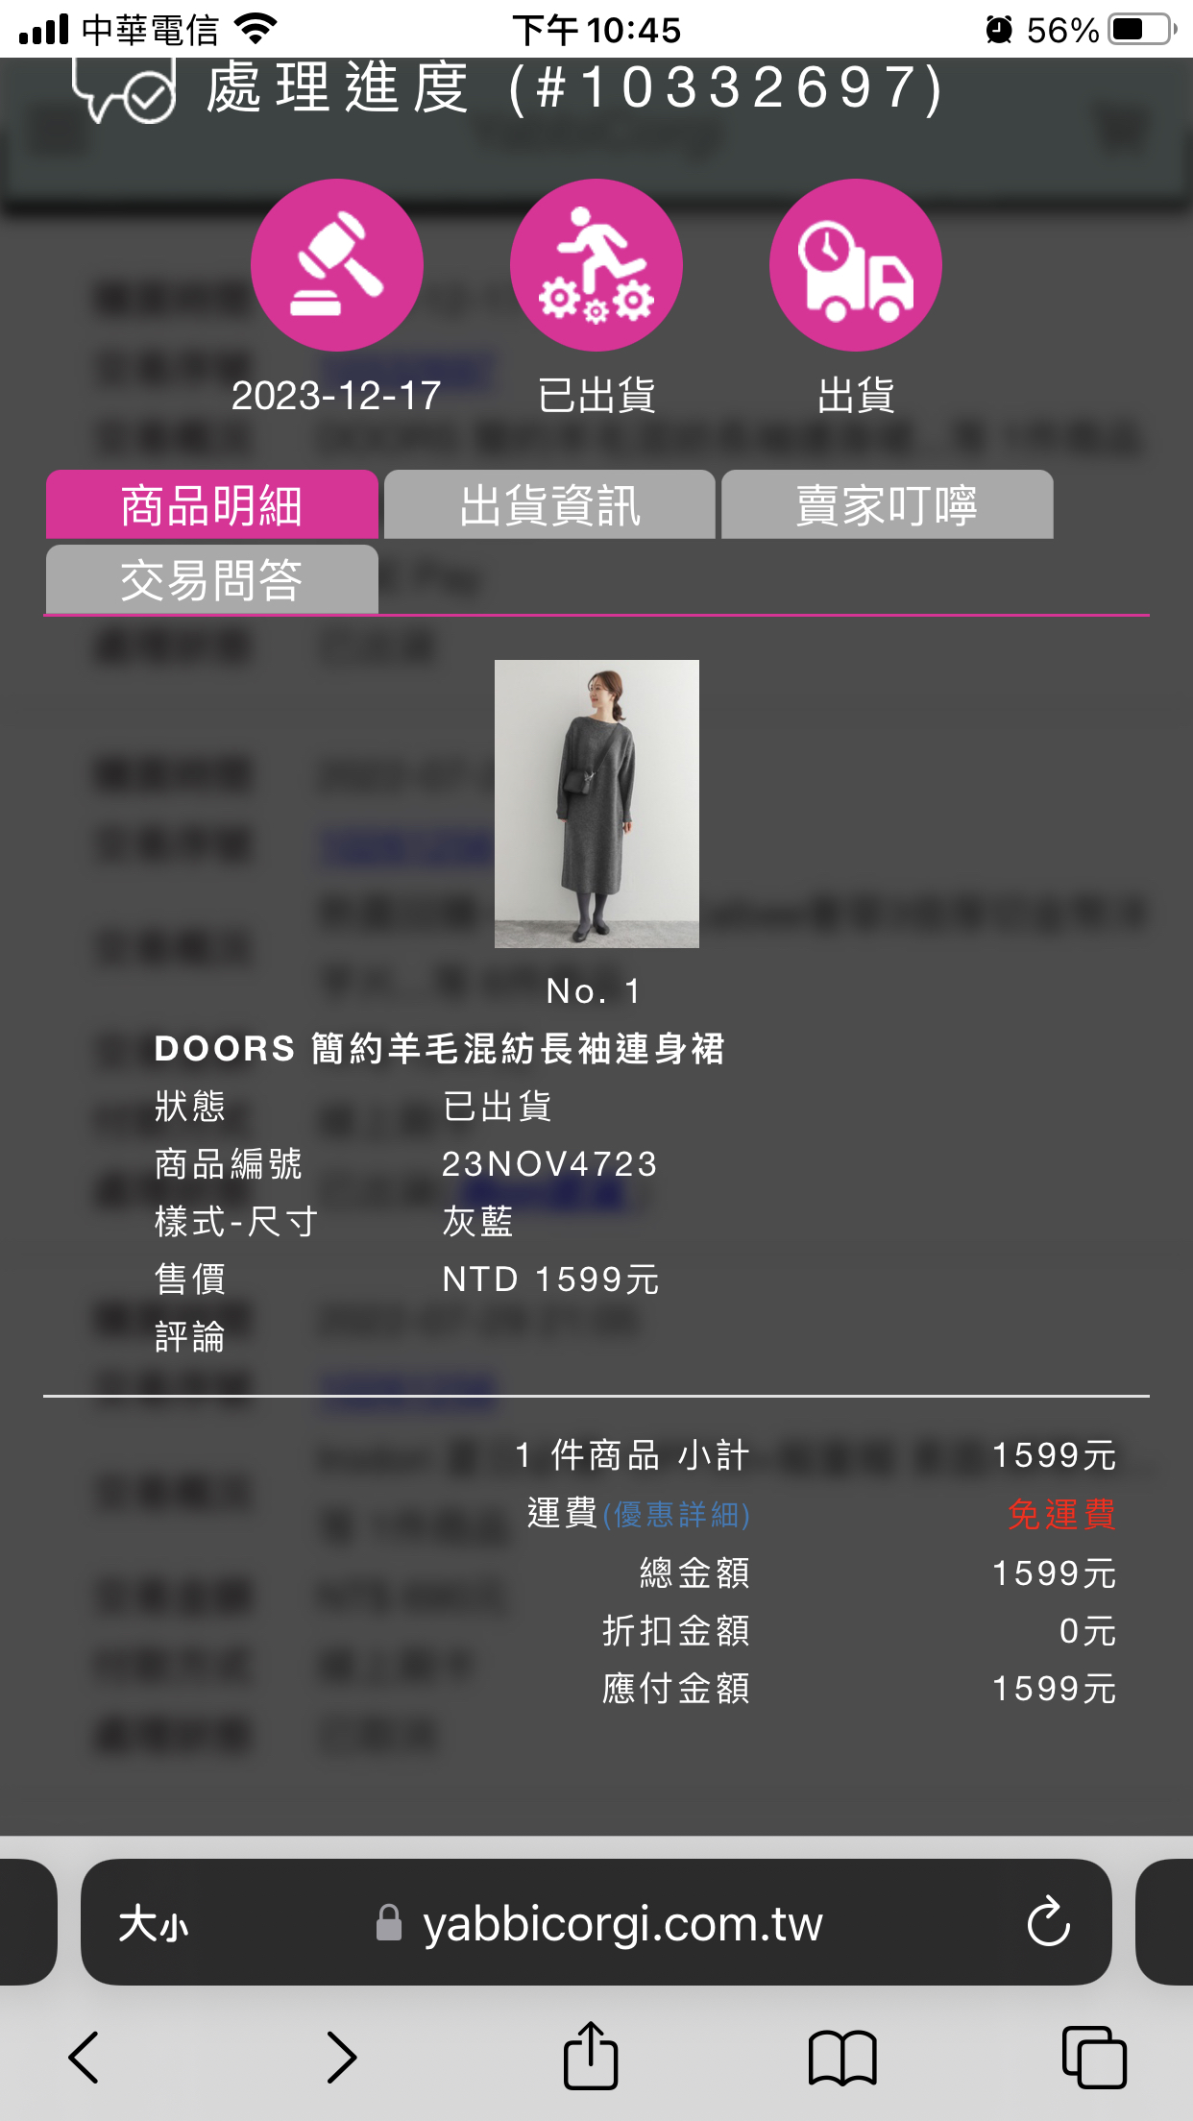Open the 大小 text size menu
Viewport: 1193px width, 2121px height.
pyautogui.click(x=154, y=1924)
